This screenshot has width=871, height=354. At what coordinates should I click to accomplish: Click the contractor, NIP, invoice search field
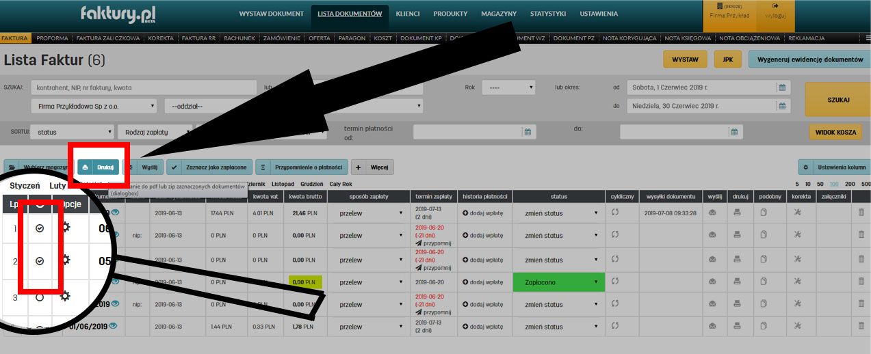142,87
